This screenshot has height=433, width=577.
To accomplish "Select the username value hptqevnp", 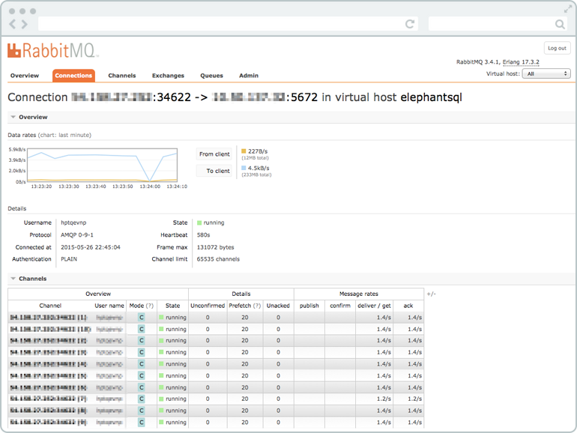I will coord(73,223).
